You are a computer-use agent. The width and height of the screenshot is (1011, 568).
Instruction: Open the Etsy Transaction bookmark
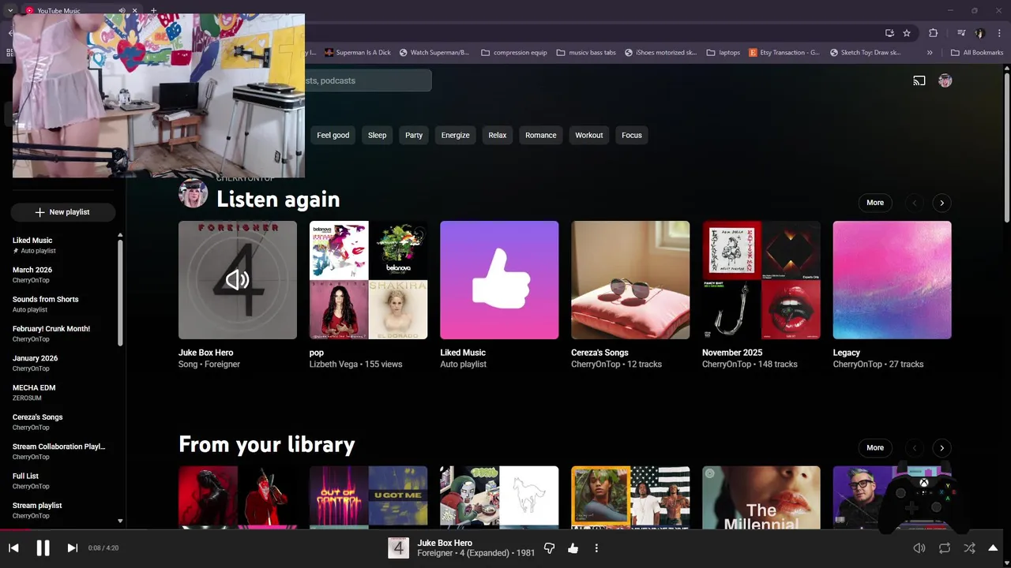click(x=784, y=53)
